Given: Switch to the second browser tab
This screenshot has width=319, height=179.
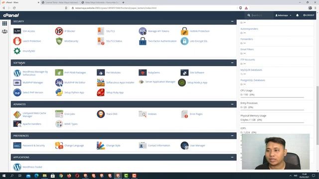Looking at the screenshot, I should [x=60, y=2].
